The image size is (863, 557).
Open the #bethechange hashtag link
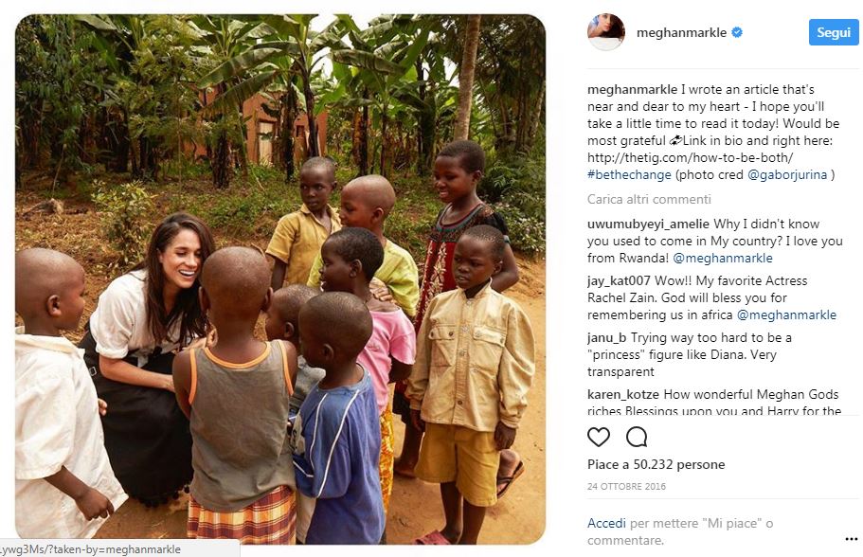click(631, 174)
